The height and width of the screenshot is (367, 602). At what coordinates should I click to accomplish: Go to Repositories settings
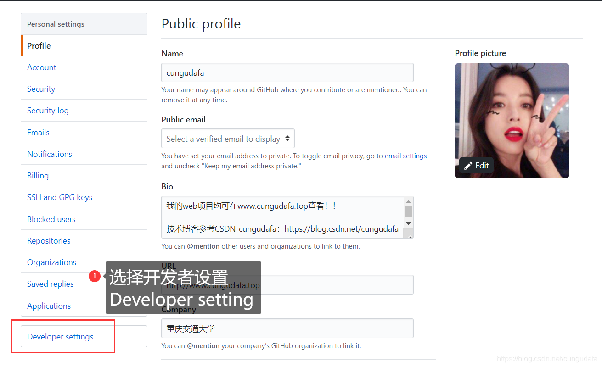pos(84,240)
